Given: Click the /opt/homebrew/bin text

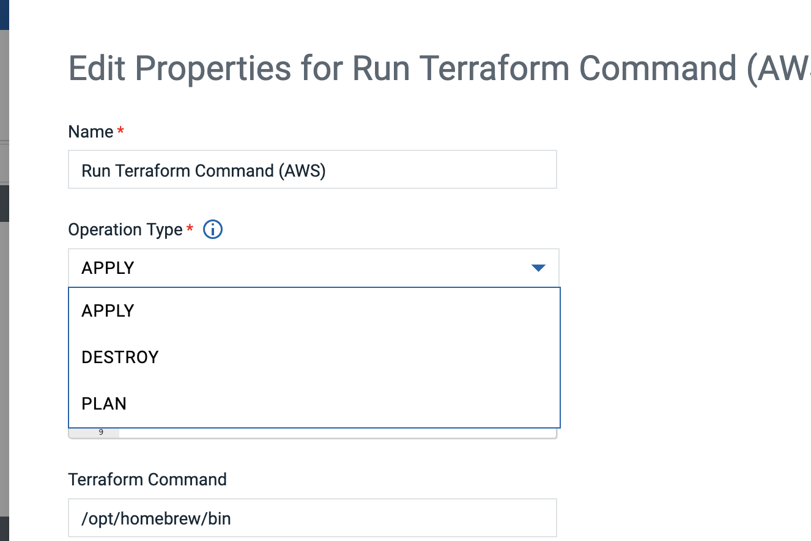Looking at the screenshot, I should 156,518.
